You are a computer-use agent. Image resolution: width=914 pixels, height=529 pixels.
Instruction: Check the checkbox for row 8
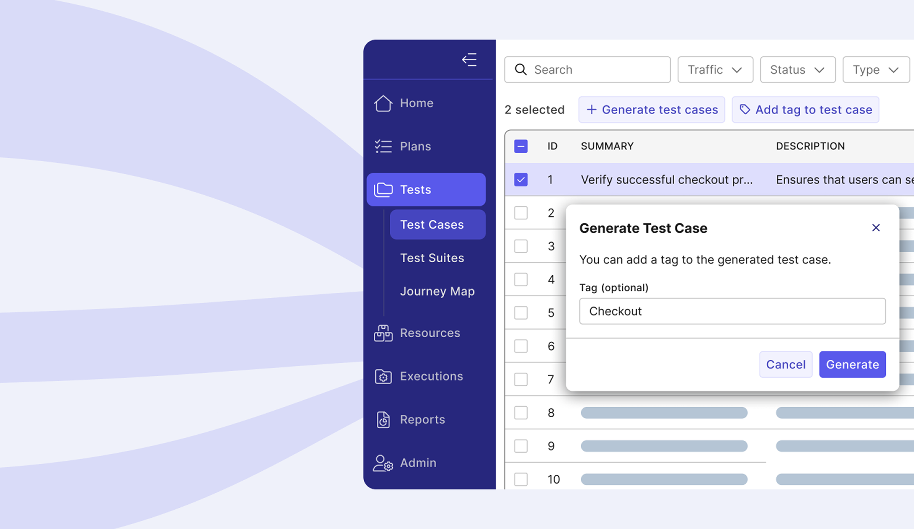coord(521,413)
